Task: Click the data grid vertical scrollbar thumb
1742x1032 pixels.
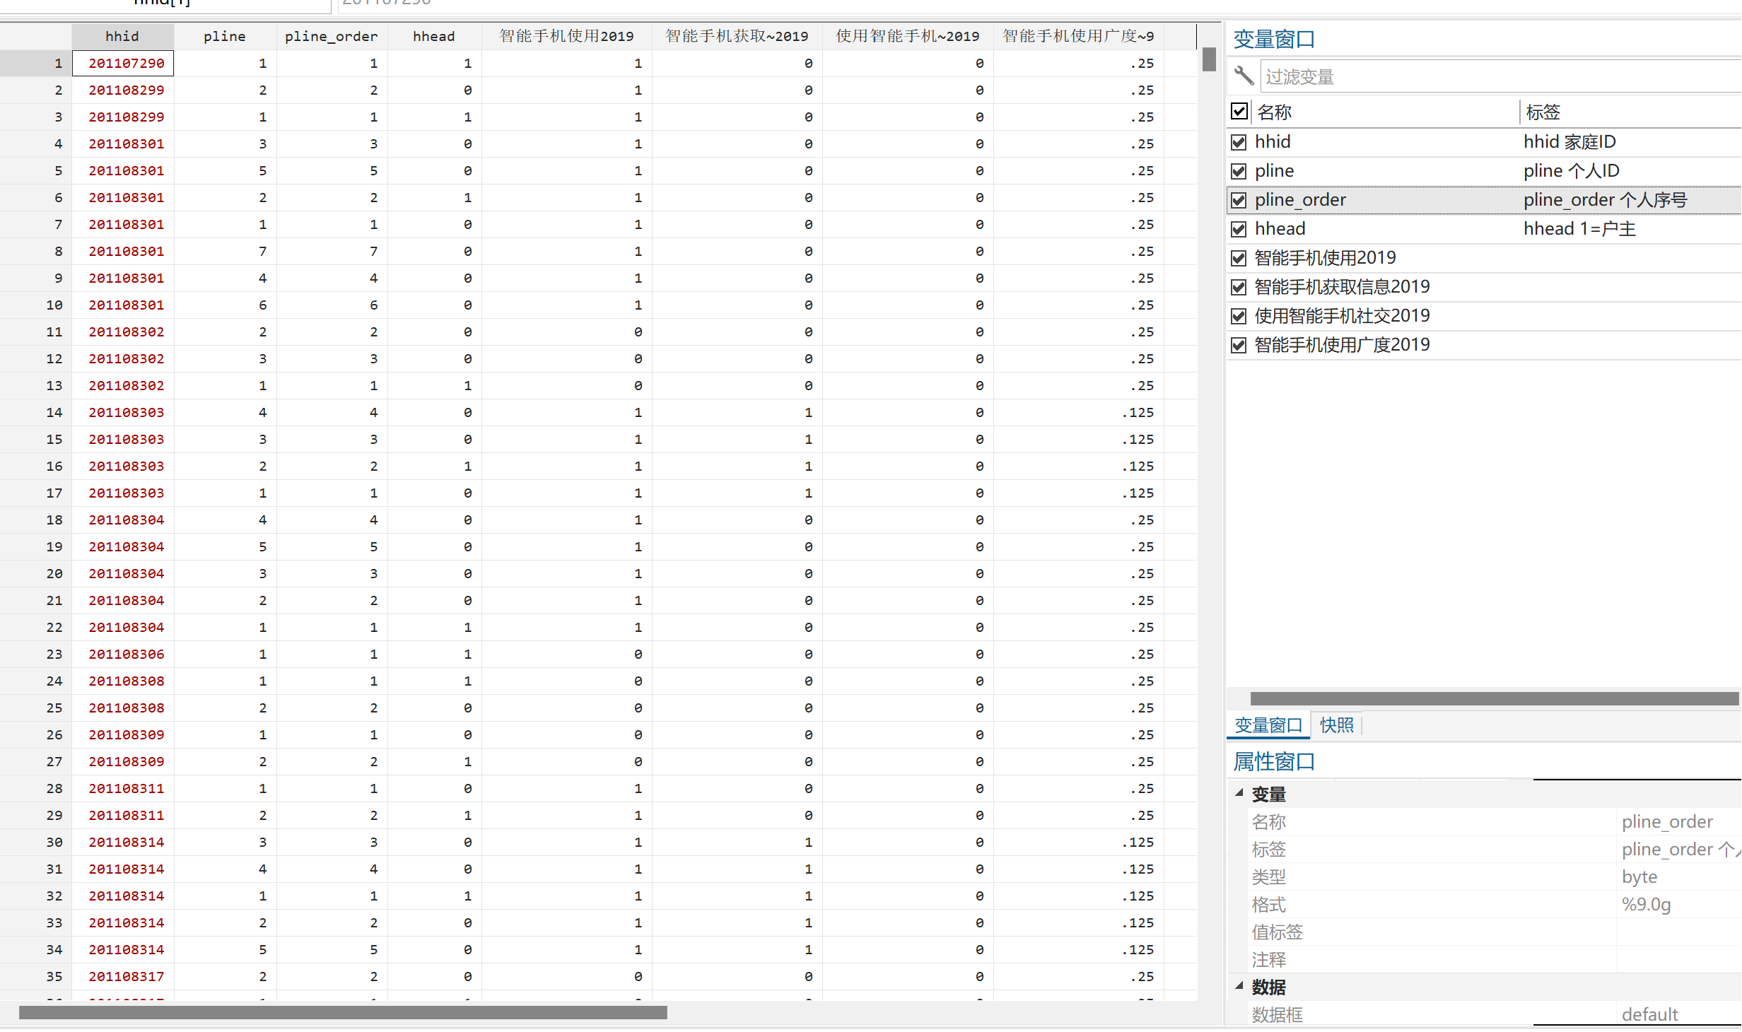Action: tap(1209, 59)
